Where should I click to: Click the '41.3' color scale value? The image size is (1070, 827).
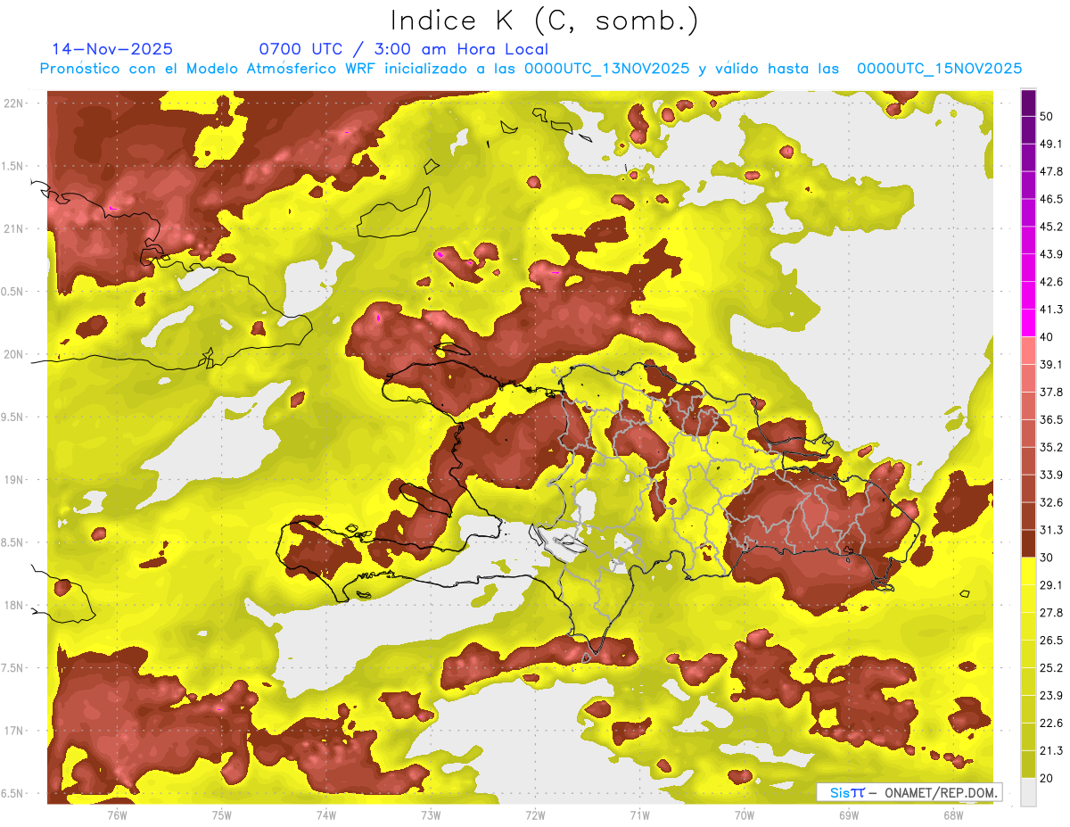pyautogui.click(x=1051, y=310)
